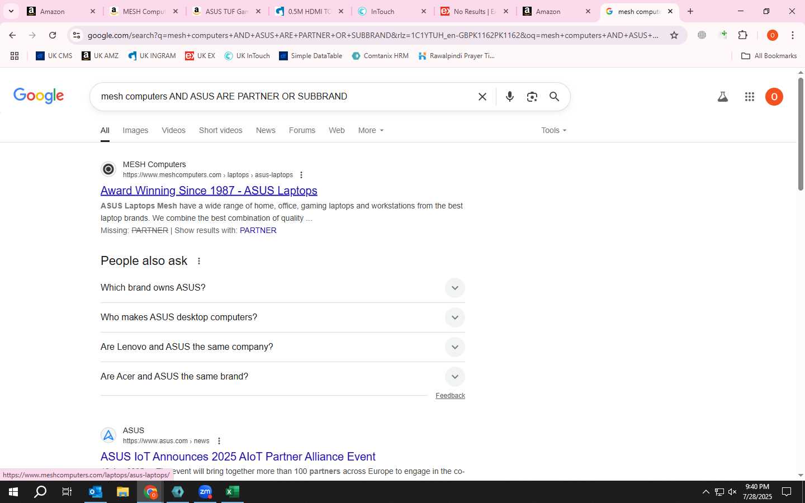Show results with PARTNER link
Viewport: 805px width, 503px height.
(x=258, y=230)
